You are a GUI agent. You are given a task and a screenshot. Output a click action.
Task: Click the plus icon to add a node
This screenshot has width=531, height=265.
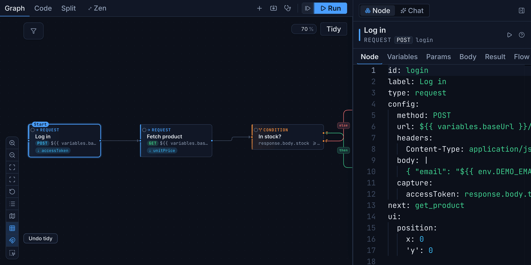point(260,8)
